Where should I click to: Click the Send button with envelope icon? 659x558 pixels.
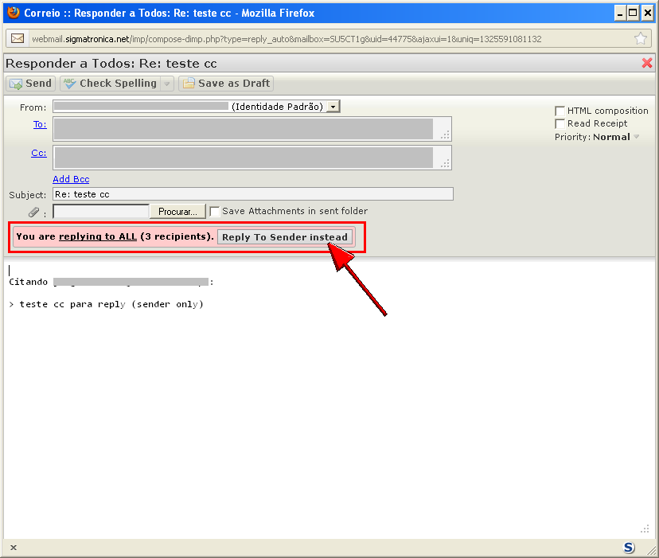pyautogui.click(x=30, y=84)
